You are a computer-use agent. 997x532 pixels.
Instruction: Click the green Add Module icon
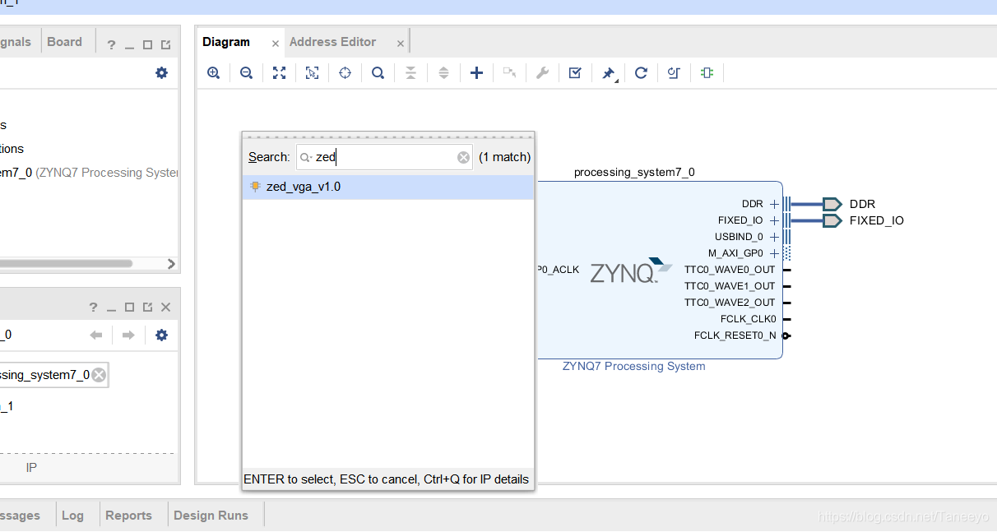click(x=707, y=73)
